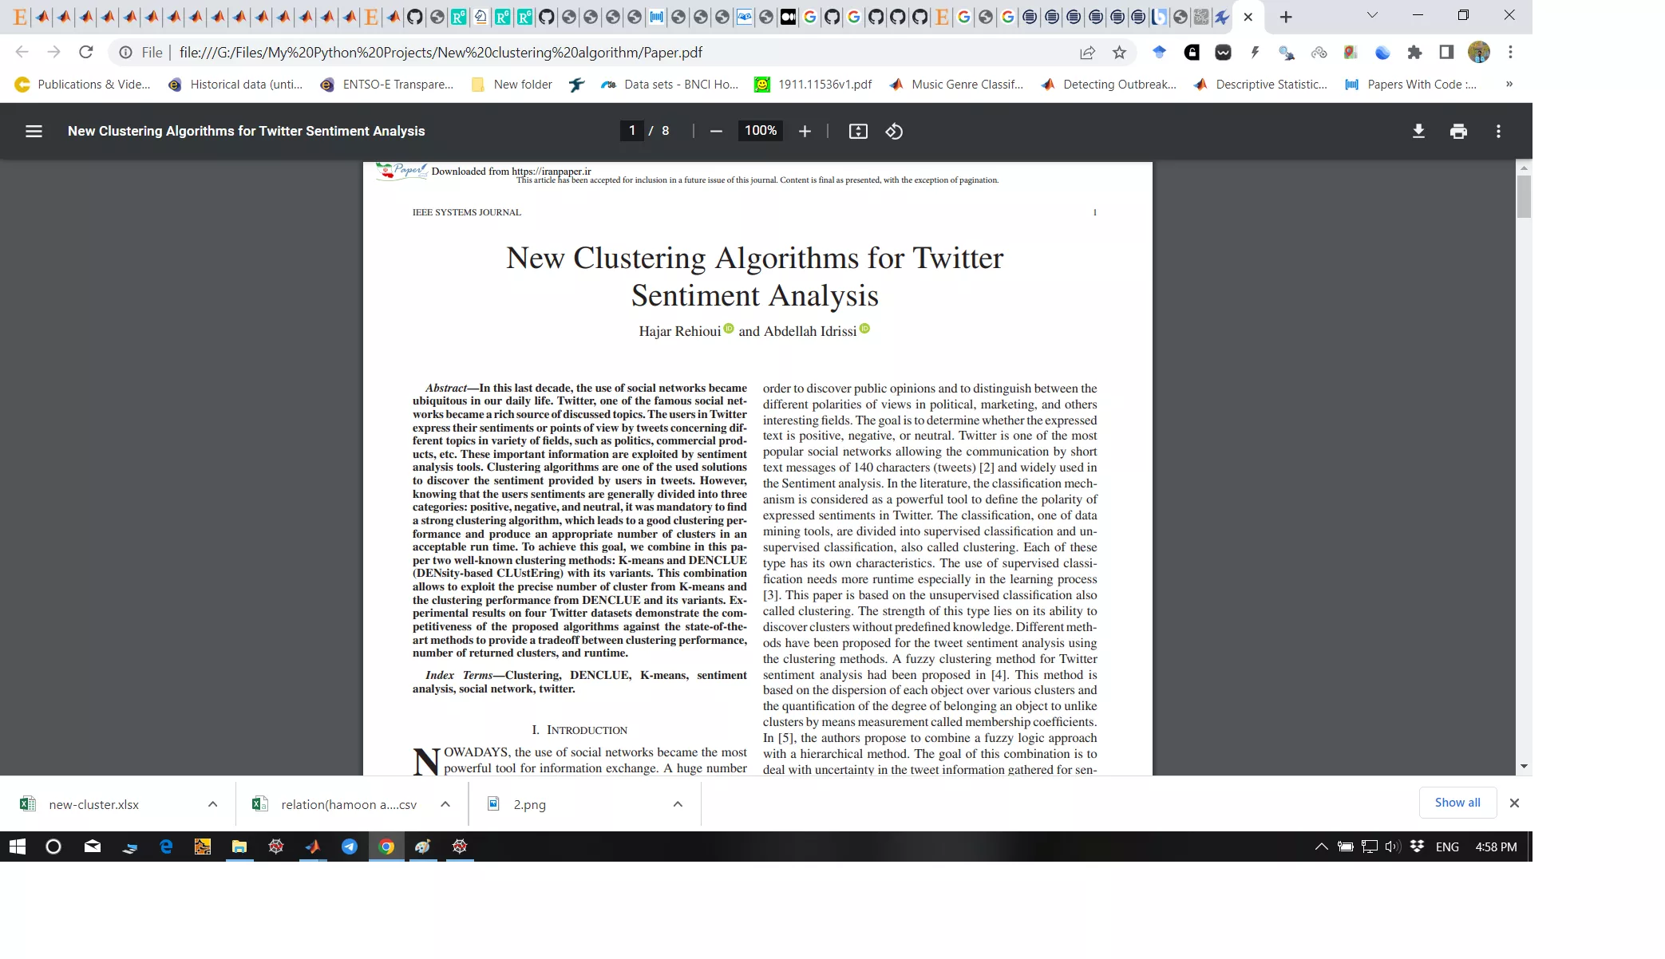Share this page icon in address bar
This screenshot has width=1665, height=959.
pyautogui.click(x=1087, y=52)
